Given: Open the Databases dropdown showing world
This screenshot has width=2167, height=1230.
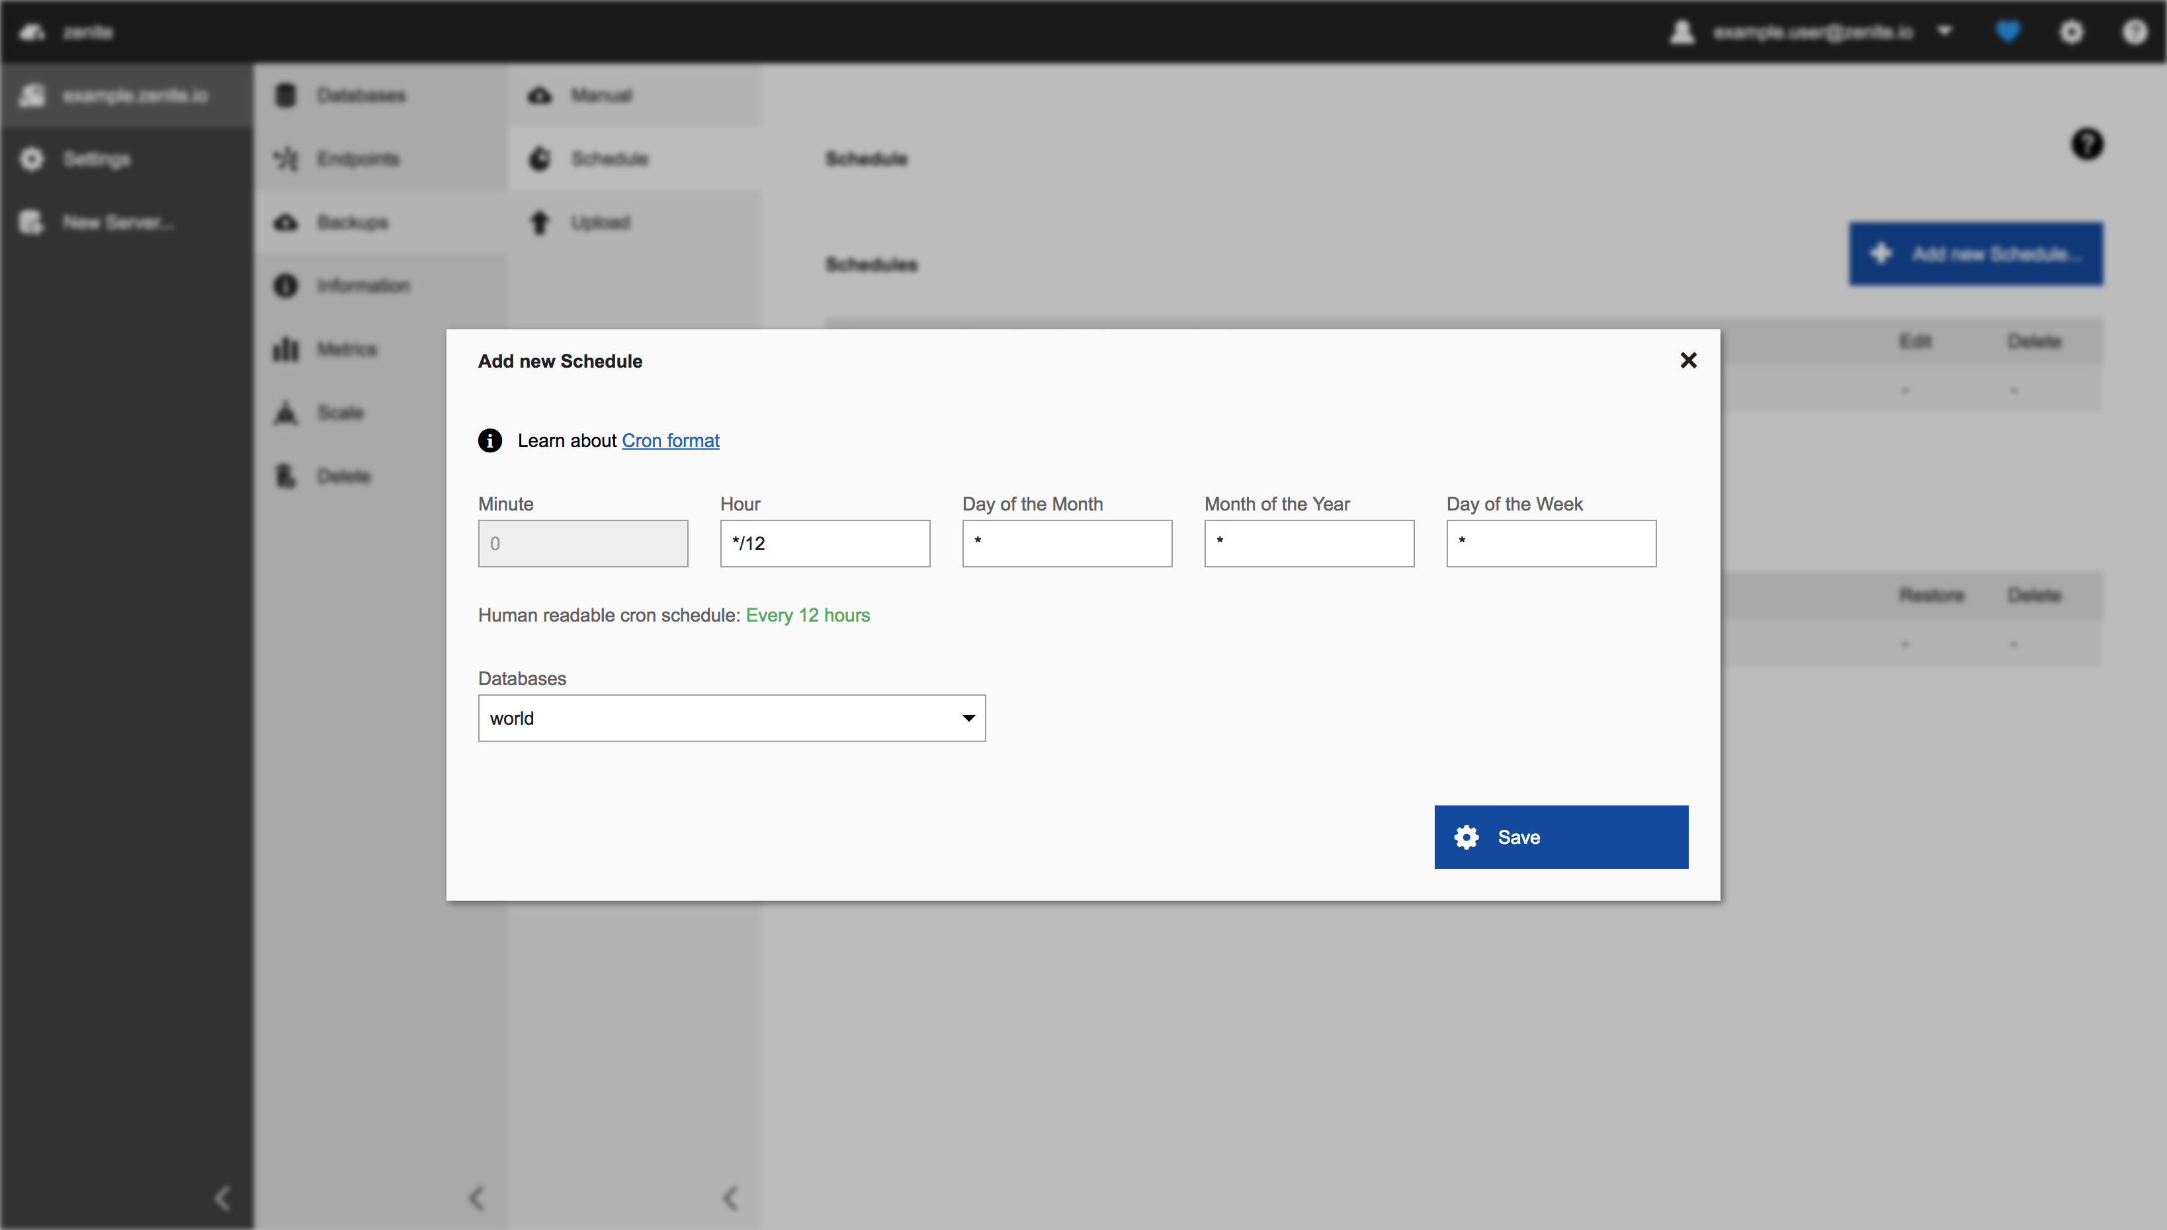Looking at the screenshot, I should tap(731, 718).
